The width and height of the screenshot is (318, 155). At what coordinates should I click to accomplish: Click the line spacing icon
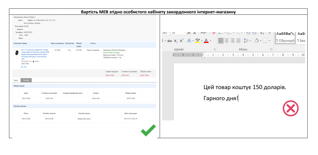pos(246,41)
